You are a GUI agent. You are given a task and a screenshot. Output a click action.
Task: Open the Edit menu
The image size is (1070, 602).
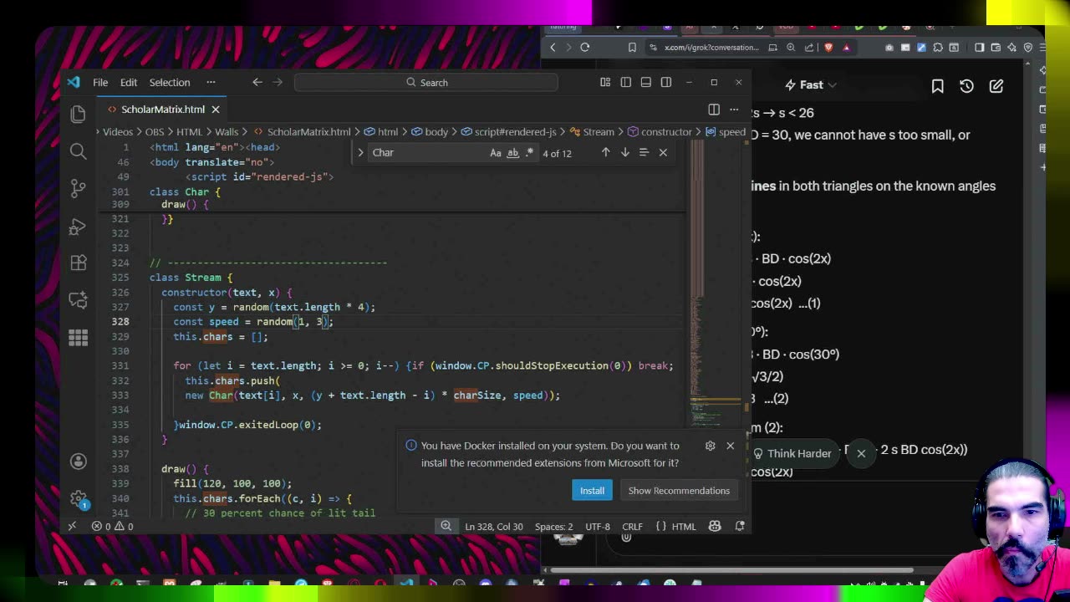pyautogui.click(x=128, y=82)
